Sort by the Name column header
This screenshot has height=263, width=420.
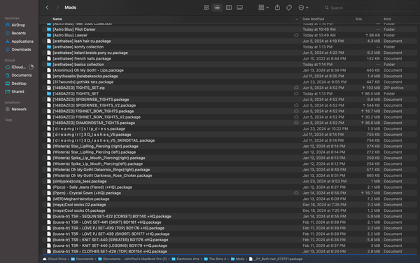coord(57,19)
